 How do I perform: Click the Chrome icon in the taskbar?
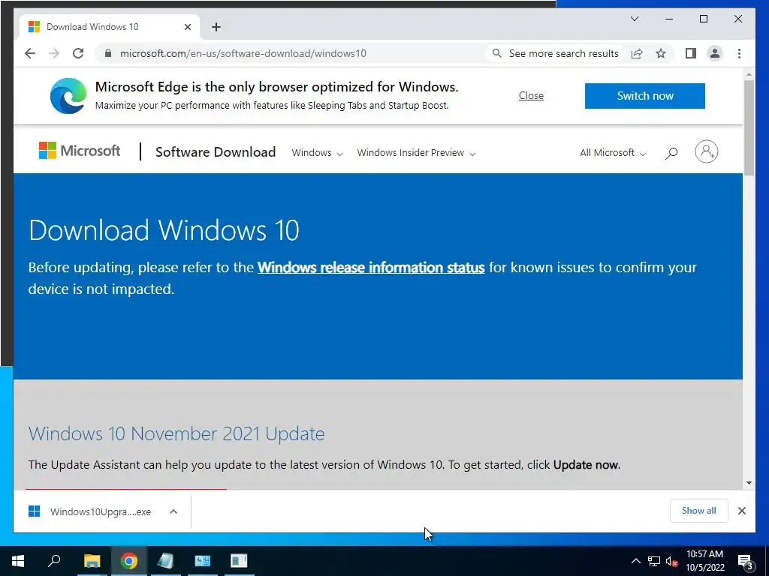tap(129, 561)
